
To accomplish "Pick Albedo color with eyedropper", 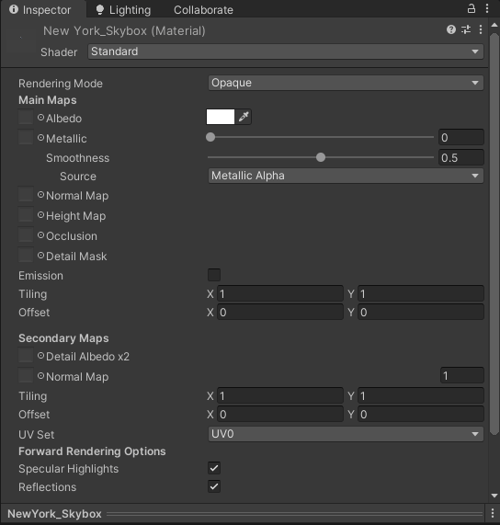I will coord(244,117).
